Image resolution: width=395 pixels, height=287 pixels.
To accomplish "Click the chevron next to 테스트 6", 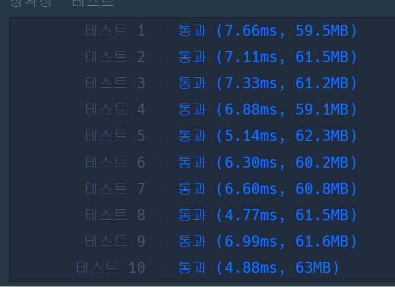I will click(159, 162).
